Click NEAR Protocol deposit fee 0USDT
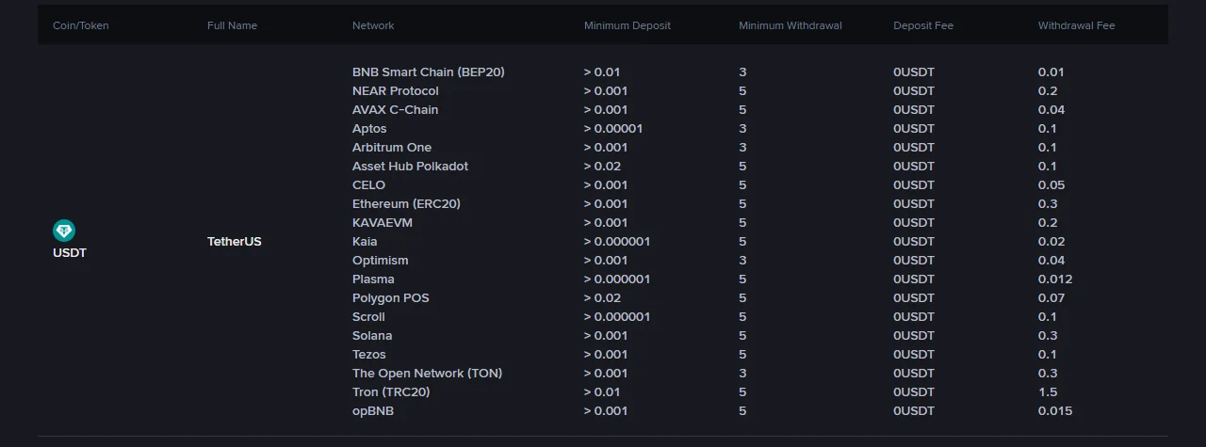This screenshot has width=1206, height=447. 914,91
